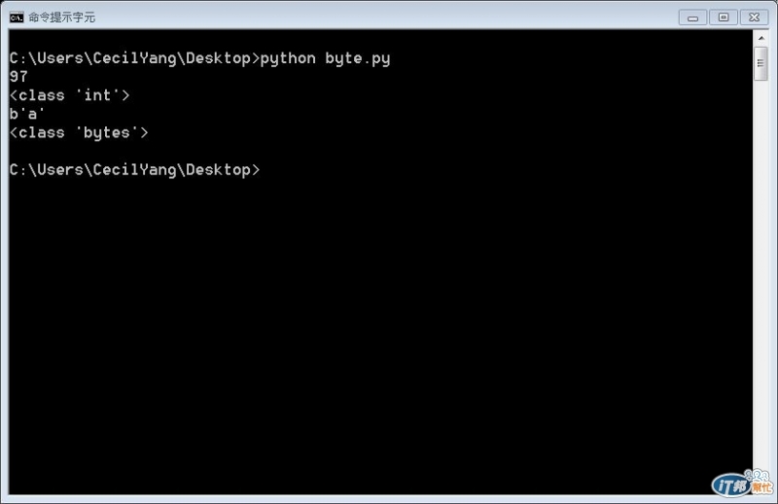This screenshot has height=504, width=778.
Task: Minimize the command prompt window
Action: click(692, 18)
